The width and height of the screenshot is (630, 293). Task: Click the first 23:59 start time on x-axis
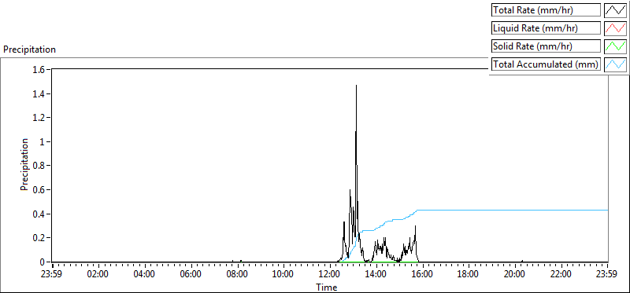pyautogui.click(x=52, y=274)
